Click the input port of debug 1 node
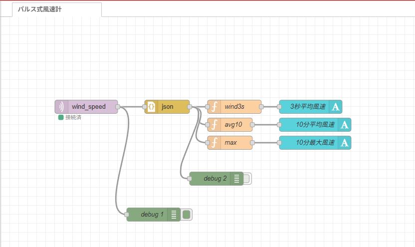This screenshot has width=415, height=247. 127,215
